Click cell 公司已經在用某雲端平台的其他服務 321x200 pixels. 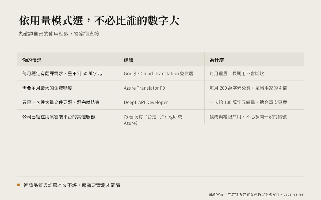[68, 117]
